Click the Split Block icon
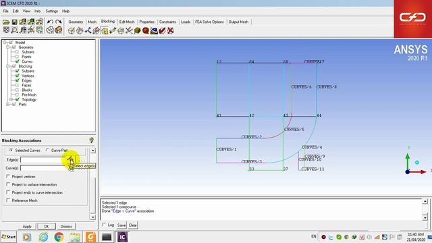This screenshot has width=432, height=243. (x=80, y=30)
